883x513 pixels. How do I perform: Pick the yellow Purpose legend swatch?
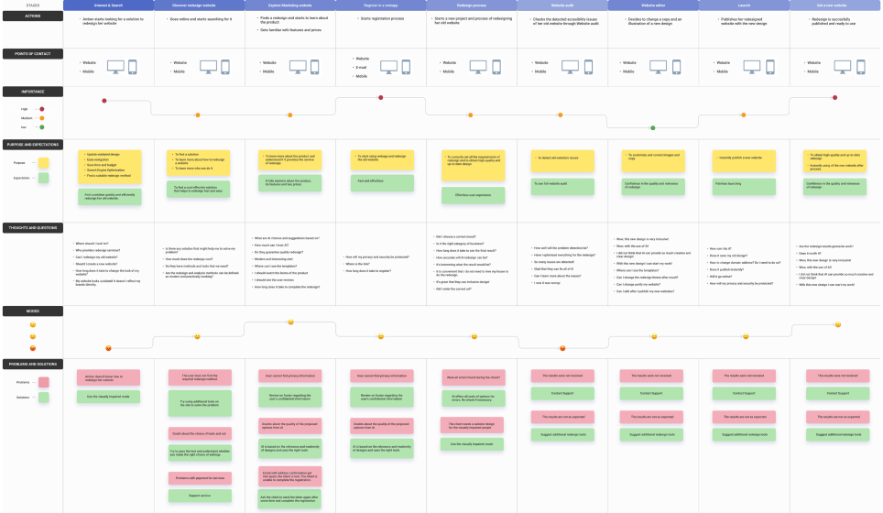(43, 163)
